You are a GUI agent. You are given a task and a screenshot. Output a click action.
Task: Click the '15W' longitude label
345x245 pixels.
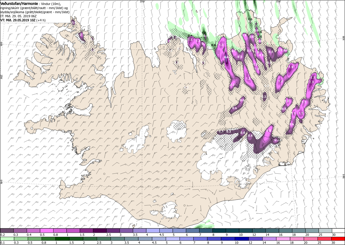(278, 1)
